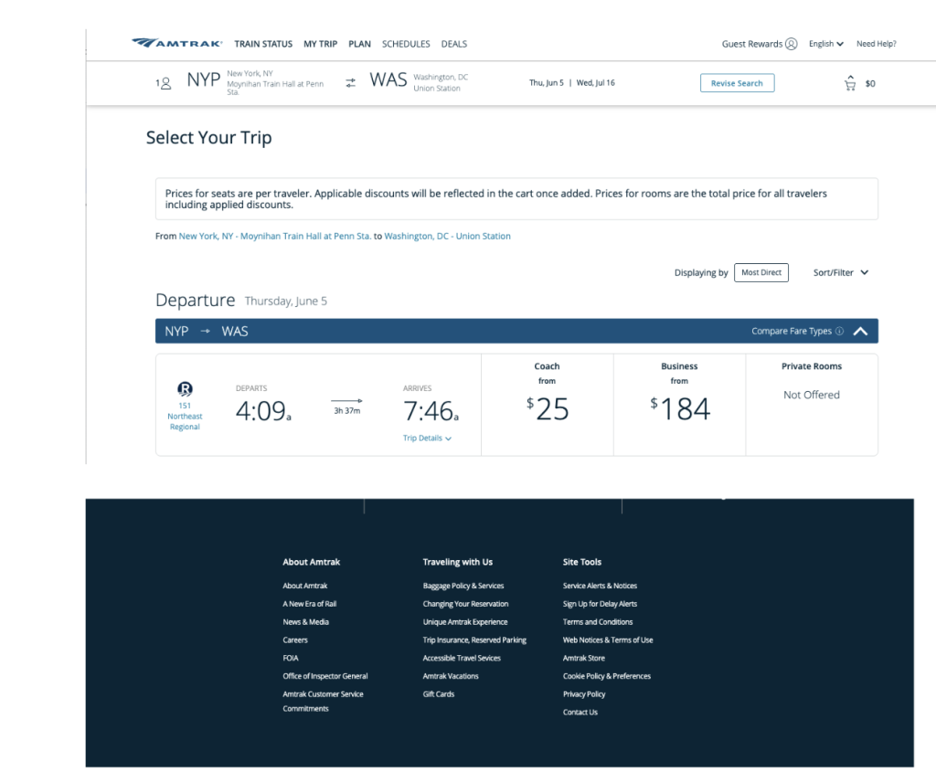Switch to the SCHEDULES tab
The width and height of the screenshot is (936, 782).
pos(406,43)
